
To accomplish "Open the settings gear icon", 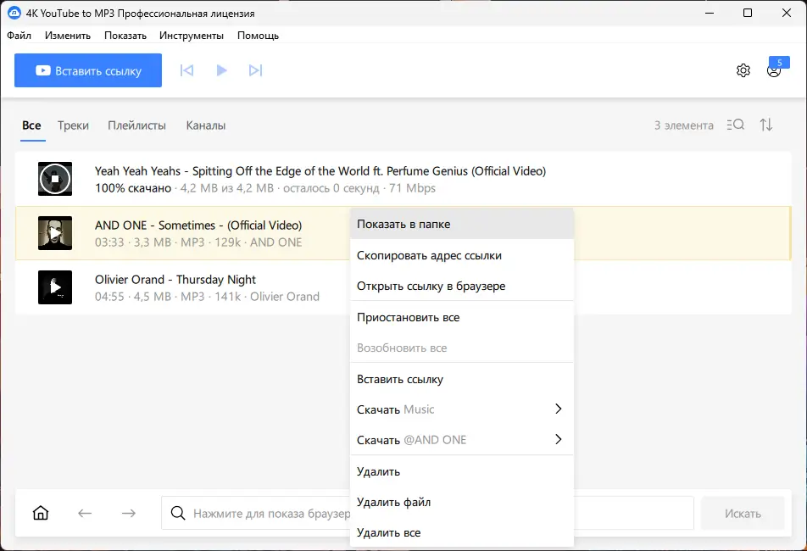I will pos(743,70).
